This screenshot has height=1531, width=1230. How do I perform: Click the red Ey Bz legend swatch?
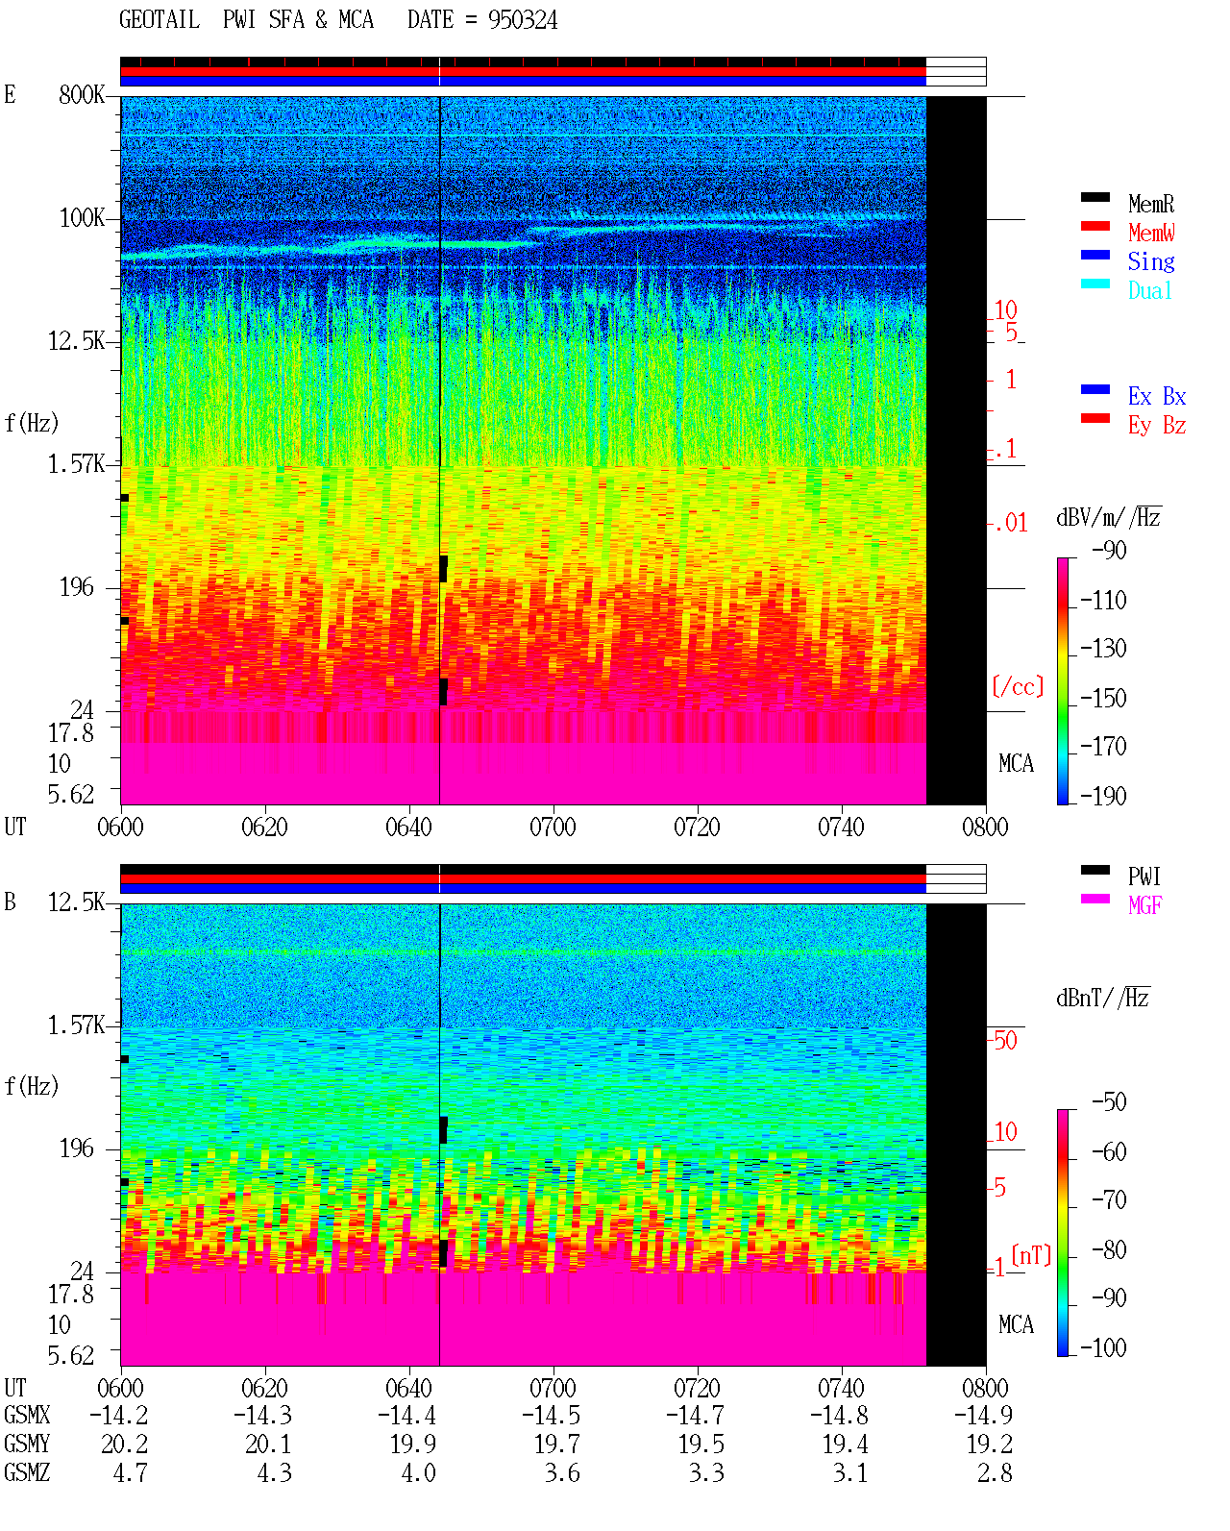1095,418
